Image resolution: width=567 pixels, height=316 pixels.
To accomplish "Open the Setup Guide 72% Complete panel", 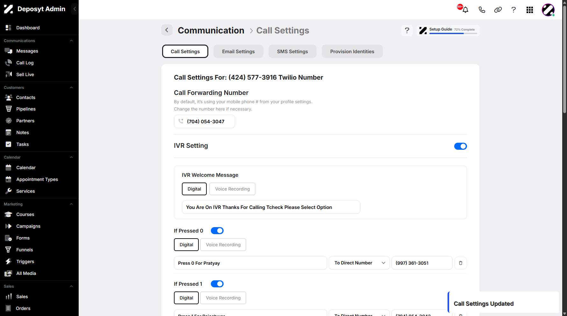I will pos(448,30).
